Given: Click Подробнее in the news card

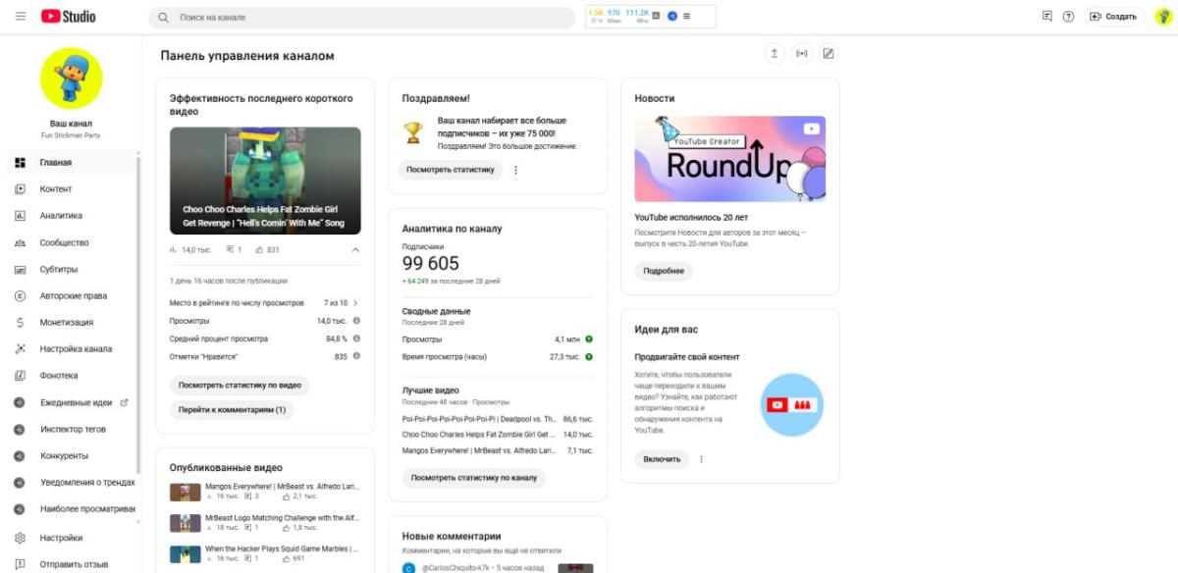Looking at the screenshot, I should click(x=664, y=271).
